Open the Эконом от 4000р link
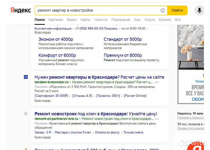 [56, 39]
